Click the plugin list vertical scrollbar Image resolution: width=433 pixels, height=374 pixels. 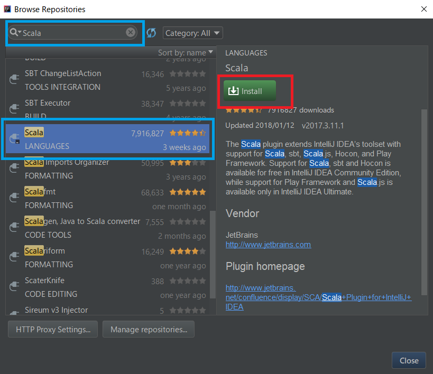[x=213, y=255]
